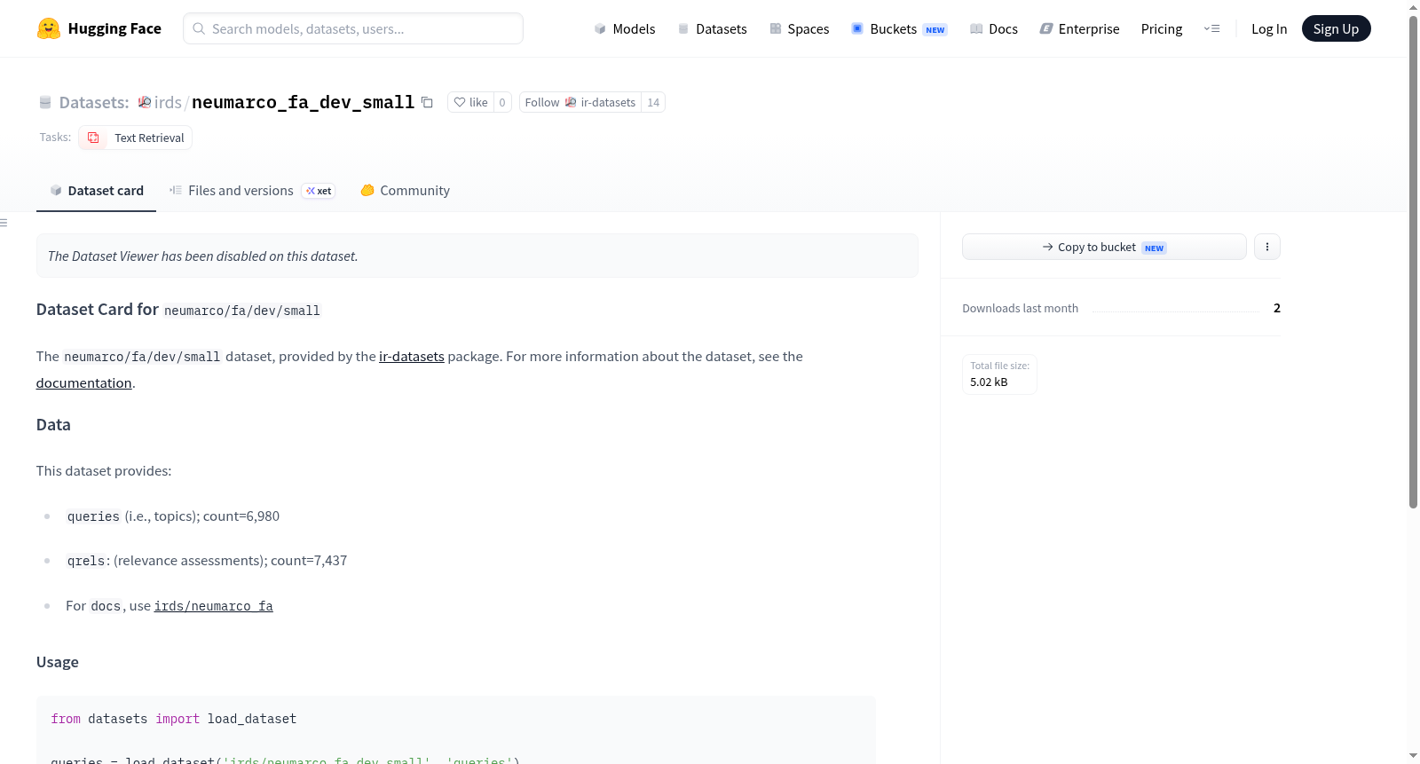
Task: Click the Dataset Viewer disabled notice
Action: [x=477, y=256]
